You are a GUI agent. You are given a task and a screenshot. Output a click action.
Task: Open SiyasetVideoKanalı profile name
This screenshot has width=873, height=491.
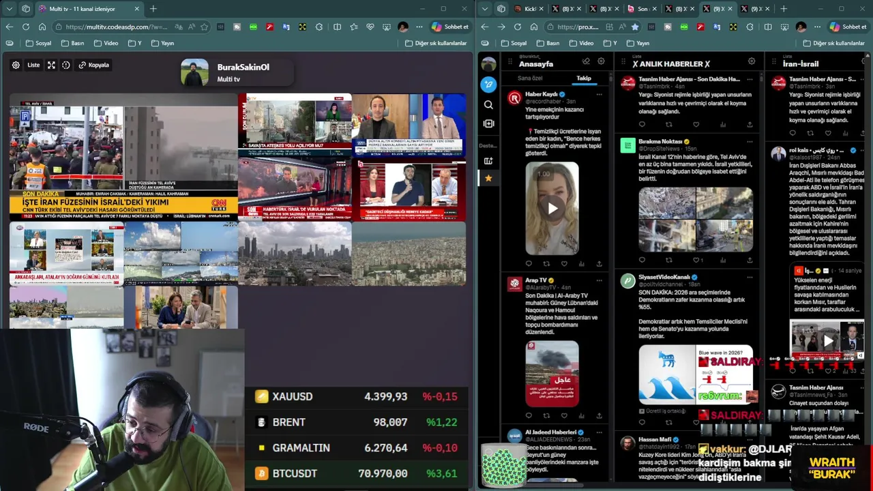pyautogui.click(x=664, y=278)
